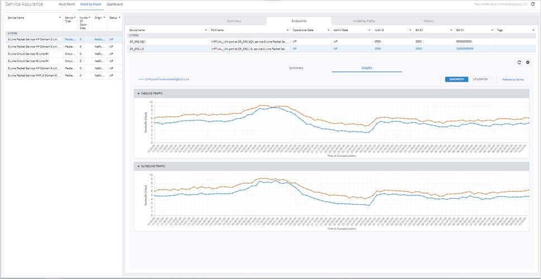
Task: Open Service Type column filter dropdown
Action: point(75,17)
